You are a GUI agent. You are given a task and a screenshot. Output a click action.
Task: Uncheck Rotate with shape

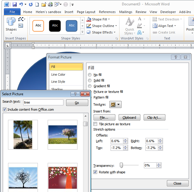95,172
